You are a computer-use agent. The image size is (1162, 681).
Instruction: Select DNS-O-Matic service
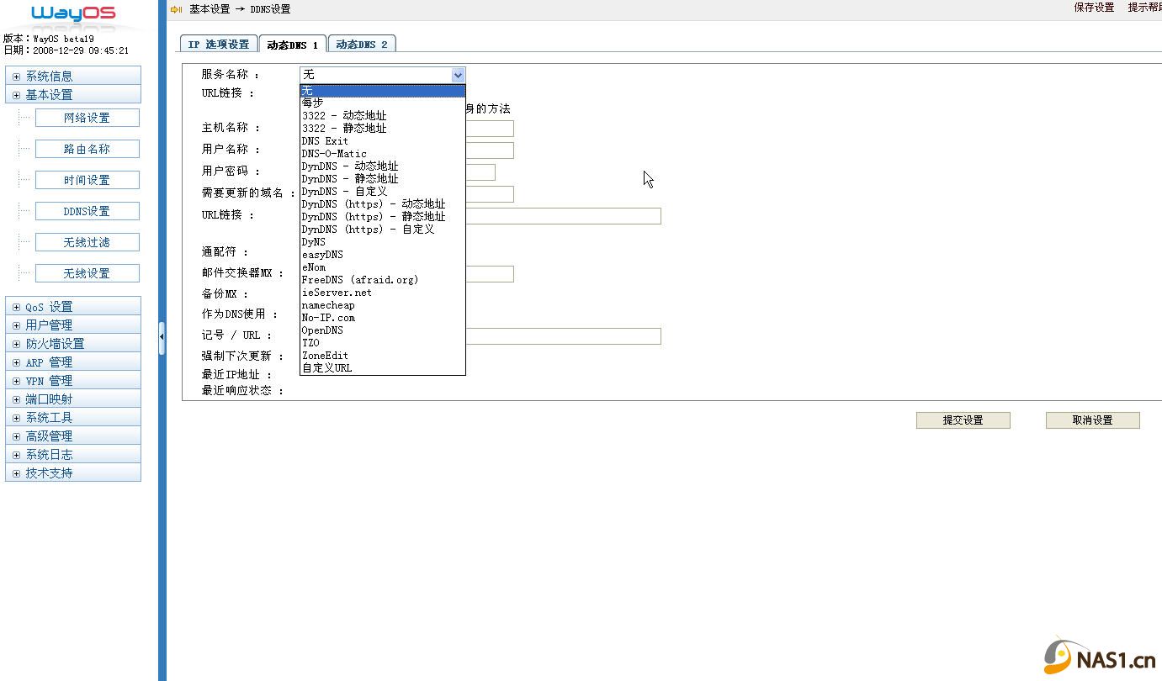tap(383, 153)
